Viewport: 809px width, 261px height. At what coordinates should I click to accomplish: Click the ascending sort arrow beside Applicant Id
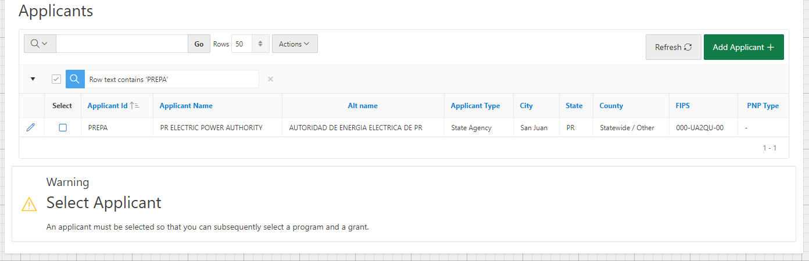point(134,106)
